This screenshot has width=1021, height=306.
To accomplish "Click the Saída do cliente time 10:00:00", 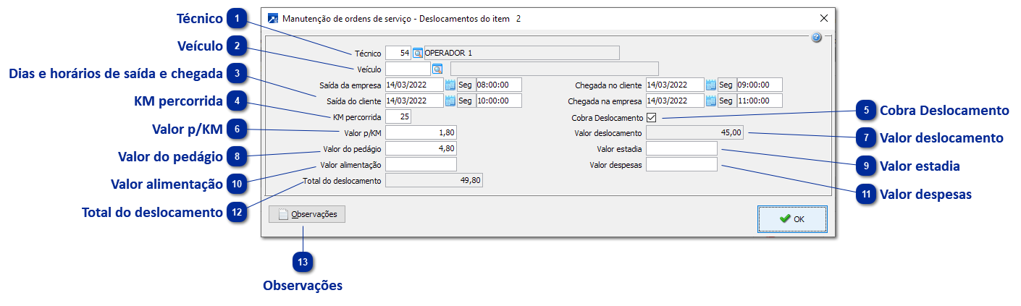I will tap(499, 101).
